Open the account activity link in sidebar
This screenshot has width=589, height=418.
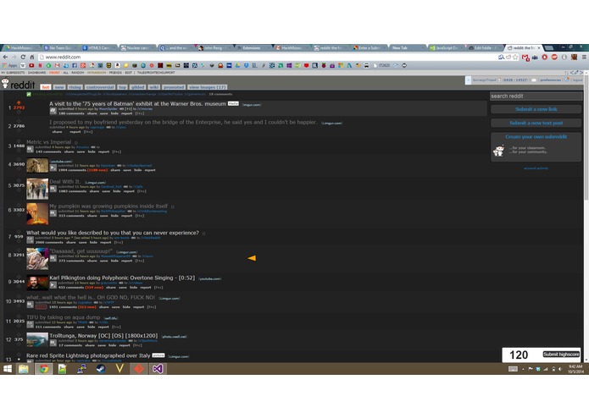coord(536,168)
